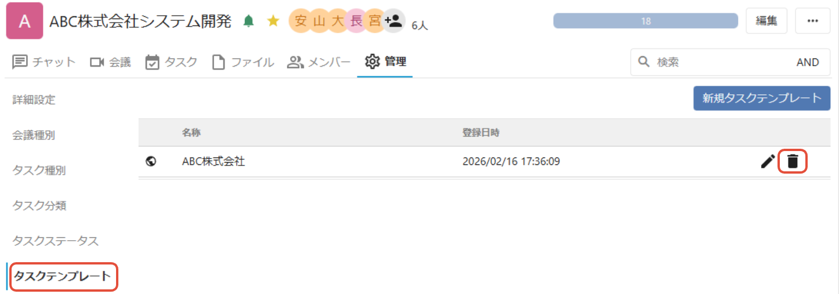Go to the ファイル tab
Viewport: 839px width, 294px height.
243,62
